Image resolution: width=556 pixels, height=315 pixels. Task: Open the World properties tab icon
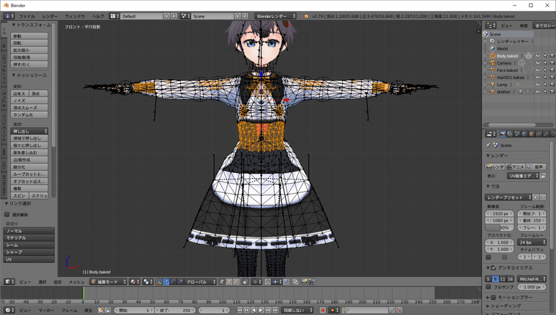(x=524, y=134)
